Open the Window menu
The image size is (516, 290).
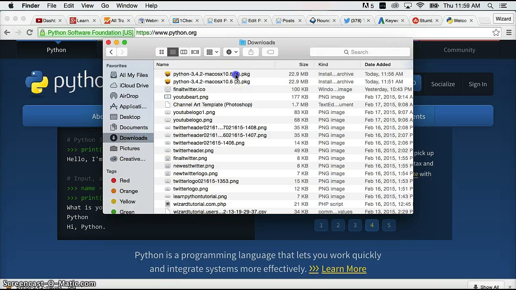click(x=127, y=6)
